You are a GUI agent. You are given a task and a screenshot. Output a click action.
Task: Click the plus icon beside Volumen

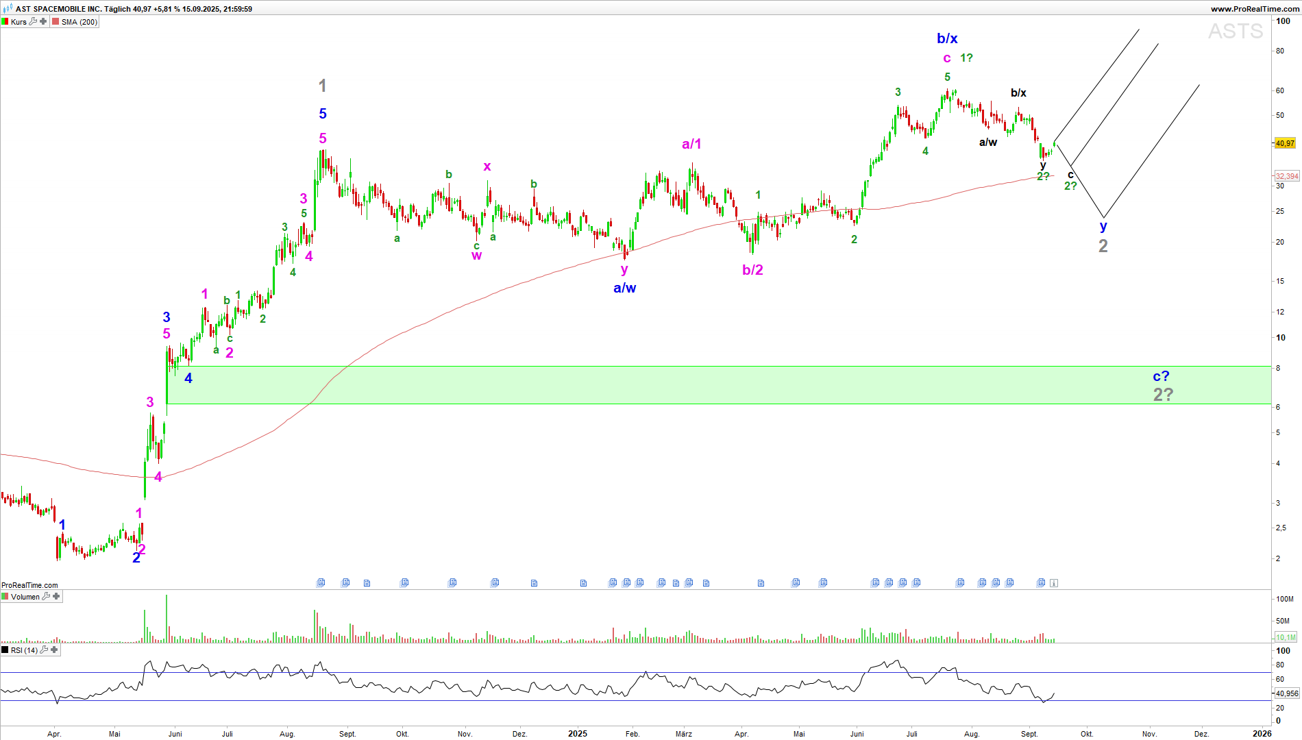pyautogui.click(x=56, y=597)
